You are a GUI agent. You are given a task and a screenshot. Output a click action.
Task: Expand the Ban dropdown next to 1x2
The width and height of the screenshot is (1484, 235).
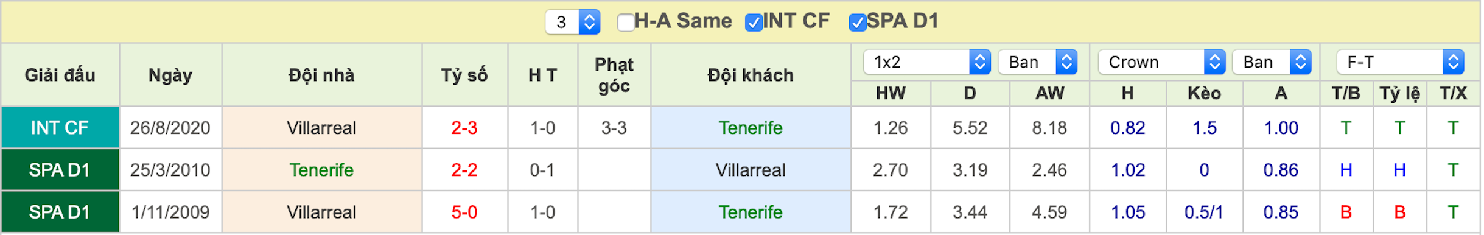tap(1038, 62)
